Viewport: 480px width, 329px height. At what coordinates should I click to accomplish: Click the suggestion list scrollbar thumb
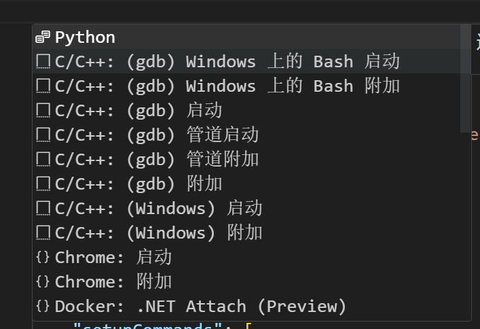point(465,78)
